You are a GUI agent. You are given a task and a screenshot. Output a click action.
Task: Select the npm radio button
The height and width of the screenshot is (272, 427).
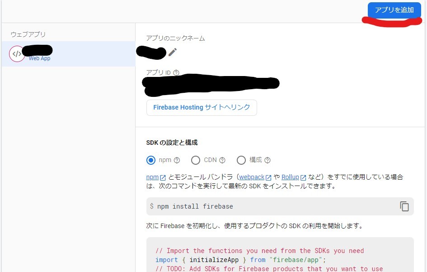point(150,160)
